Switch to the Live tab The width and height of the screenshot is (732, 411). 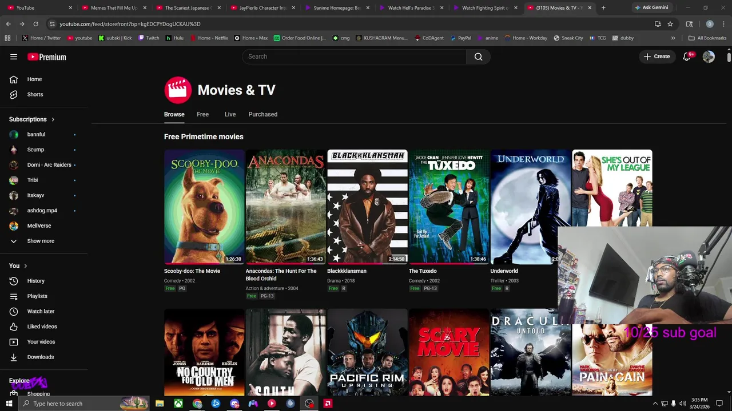(230, 114)
